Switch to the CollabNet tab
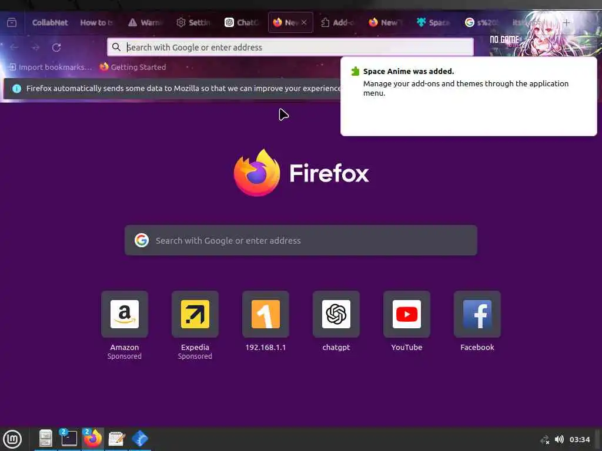Image resolution: width=602 pixels, height=451 pixels. [x=49, y=23]
